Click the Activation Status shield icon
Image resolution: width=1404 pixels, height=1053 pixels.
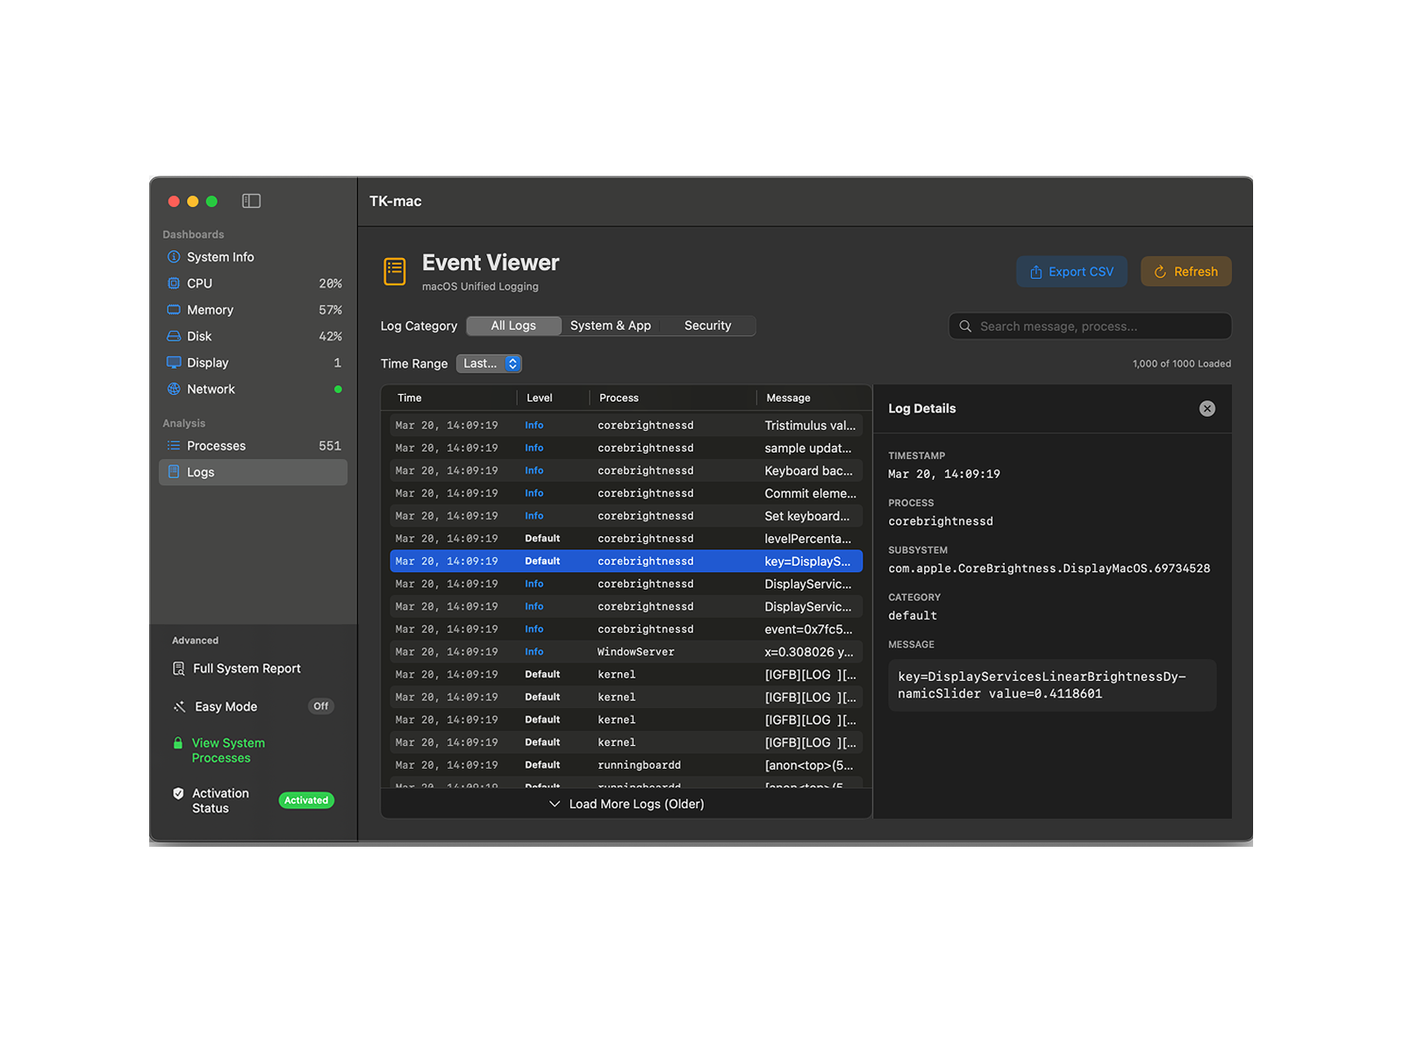[x=178, y=793]
